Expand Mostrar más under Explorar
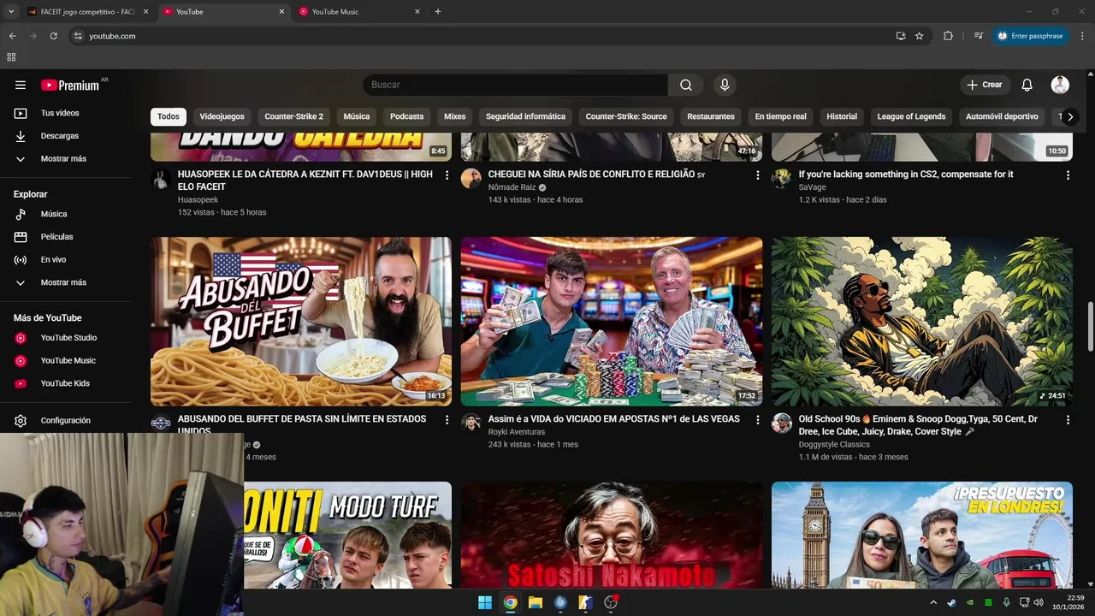This screenshot has width=1095, height=616. (x=65, y=282)
